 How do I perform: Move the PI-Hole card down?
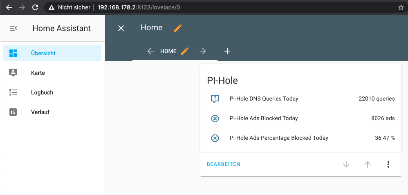point(346,164)
